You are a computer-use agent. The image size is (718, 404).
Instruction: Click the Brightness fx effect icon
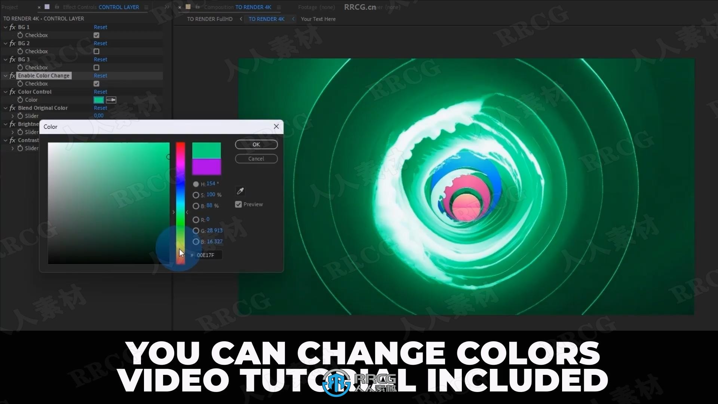point(12,124)
